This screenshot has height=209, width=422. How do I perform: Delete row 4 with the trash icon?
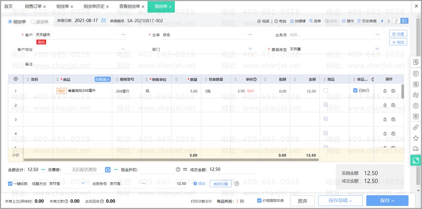click(x=385, y=134)
